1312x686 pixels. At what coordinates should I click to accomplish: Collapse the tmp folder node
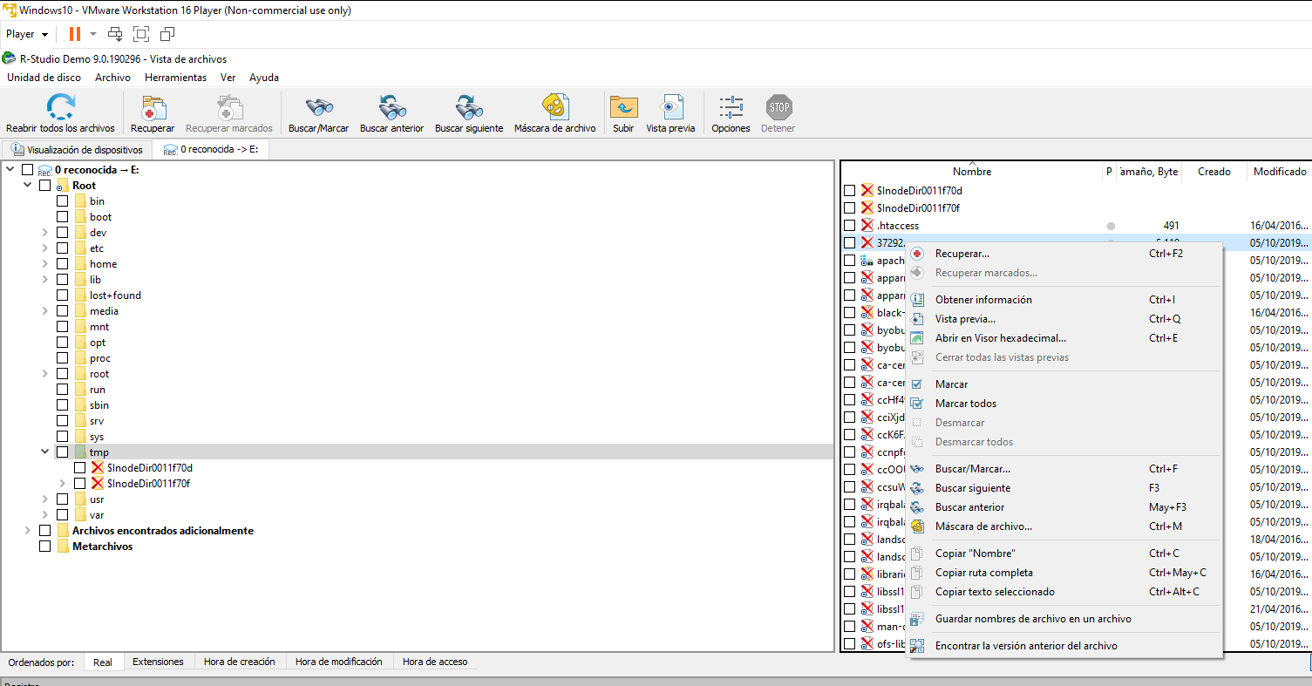[44, 452]
